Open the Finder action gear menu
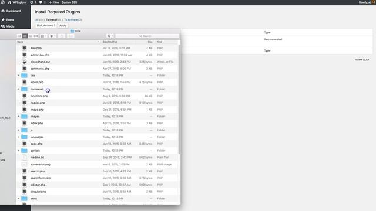This screenshot has height=211, width=376. [x=52, y=36]
